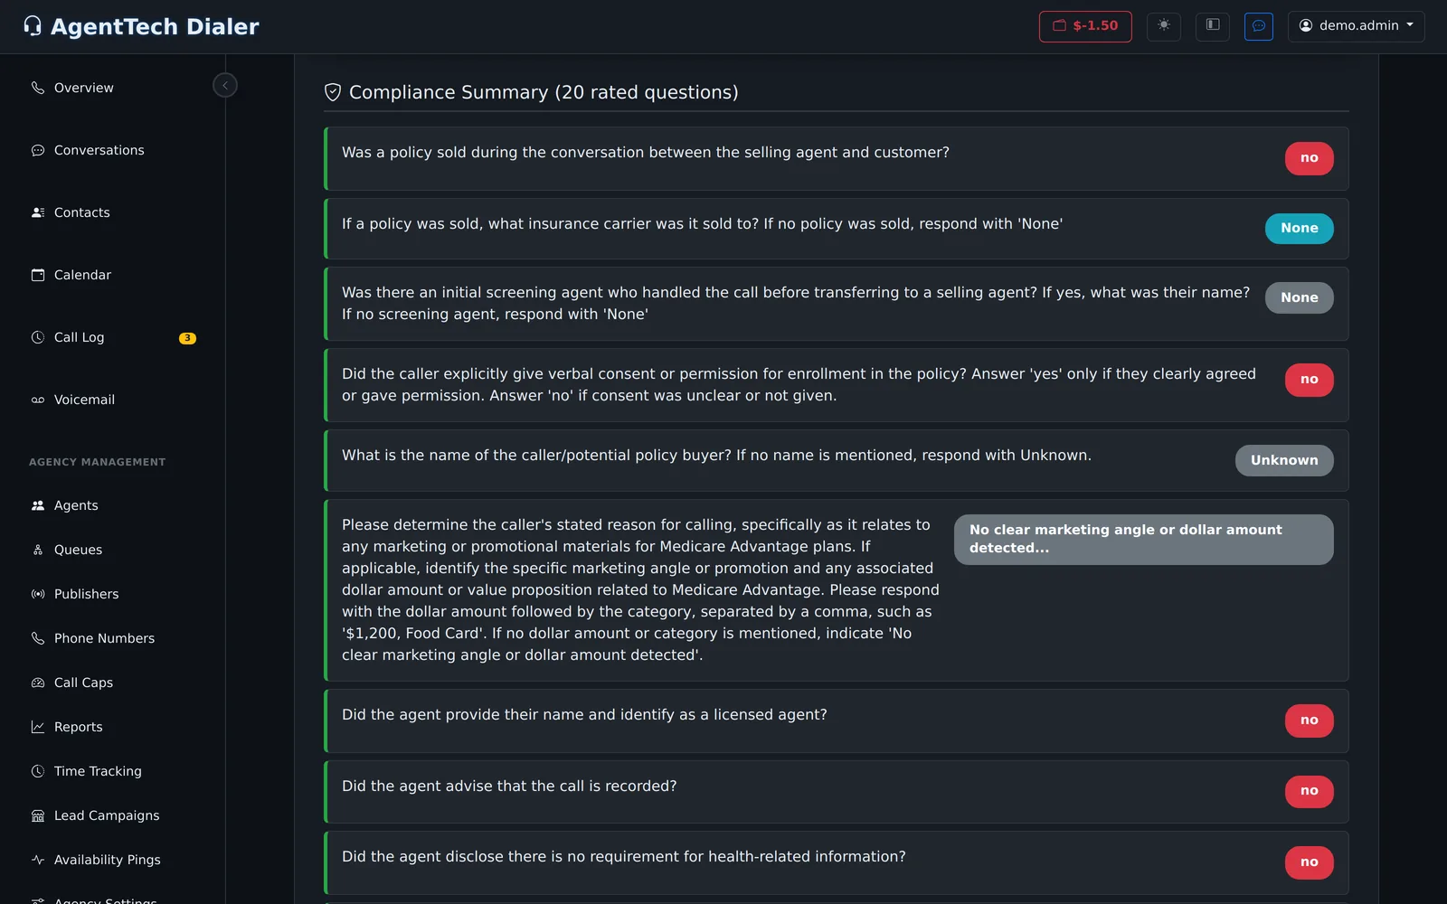Click the teal 'None' insurance carrier badge
The height and width of the screenshot is (904, 1447).
1299,229
